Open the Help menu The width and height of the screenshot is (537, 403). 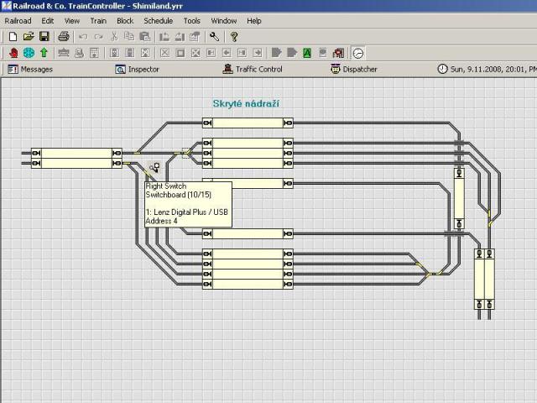(x=254, y=21)
